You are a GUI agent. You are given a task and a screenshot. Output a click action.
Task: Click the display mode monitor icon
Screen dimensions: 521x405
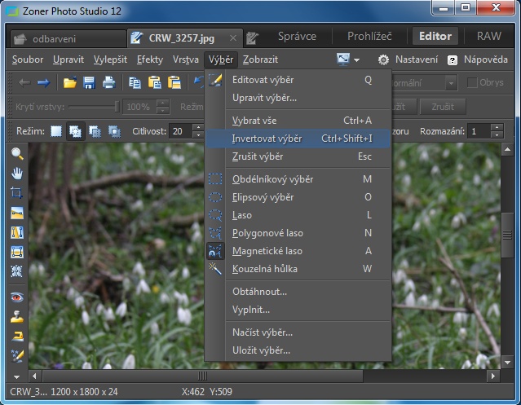[343, 59]
